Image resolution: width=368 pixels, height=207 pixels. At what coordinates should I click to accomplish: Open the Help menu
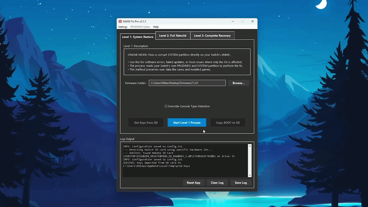click(156, 27)
